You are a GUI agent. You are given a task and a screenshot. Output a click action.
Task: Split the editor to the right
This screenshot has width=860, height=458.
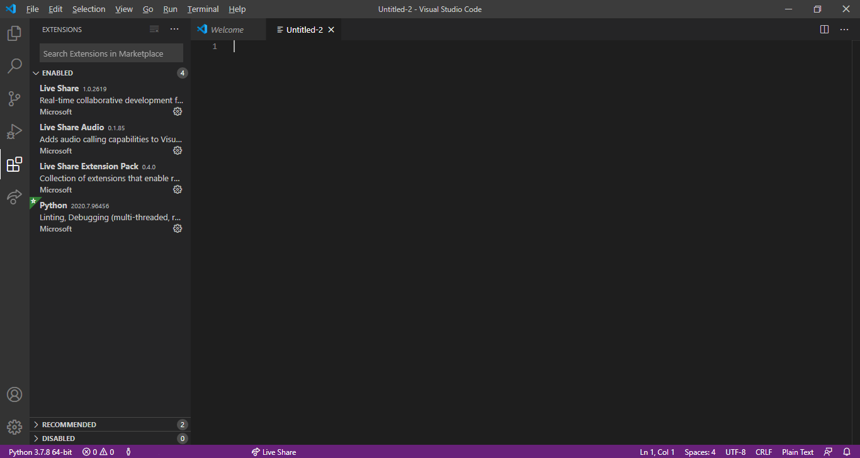coord(824,30)
